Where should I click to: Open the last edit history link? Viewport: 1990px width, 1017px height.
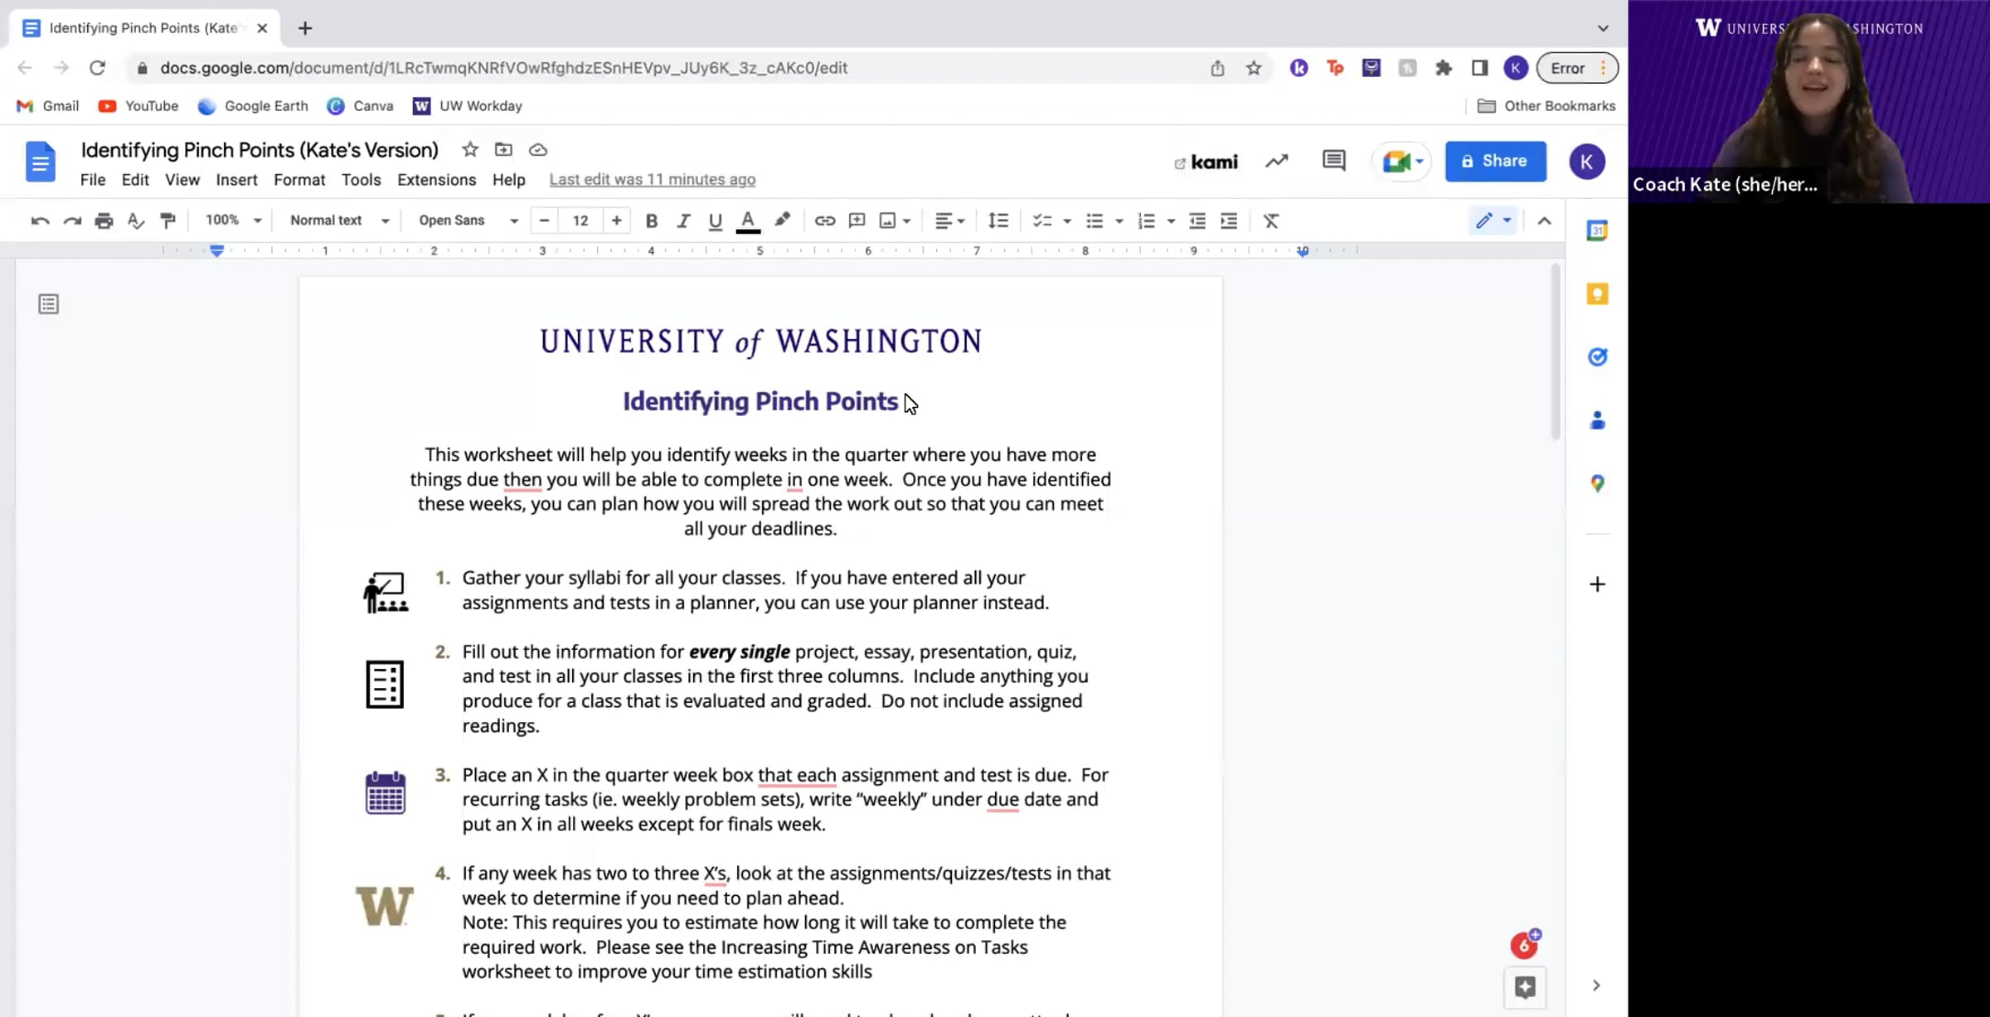coord(652,180)
